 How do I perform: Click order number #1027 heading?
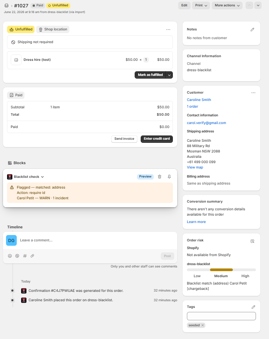point(21,6)
